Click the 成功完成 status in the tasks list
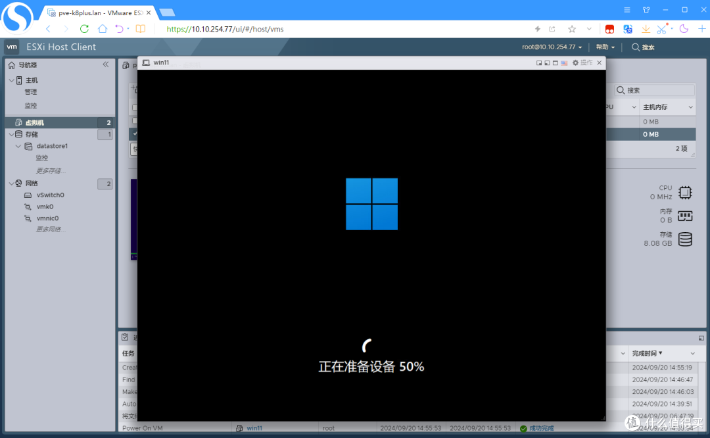 [x=541, y=428]
